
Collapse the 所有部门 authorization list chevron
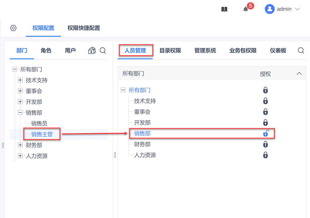tap(299, 74)
